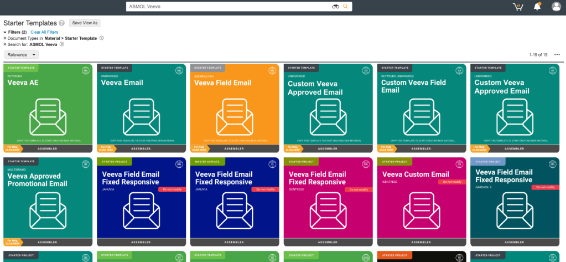Viewport: 566px width, 262px height.
Task: Click For Help badge on Veeva Approved Promotional Email
Action: [13, 242]
